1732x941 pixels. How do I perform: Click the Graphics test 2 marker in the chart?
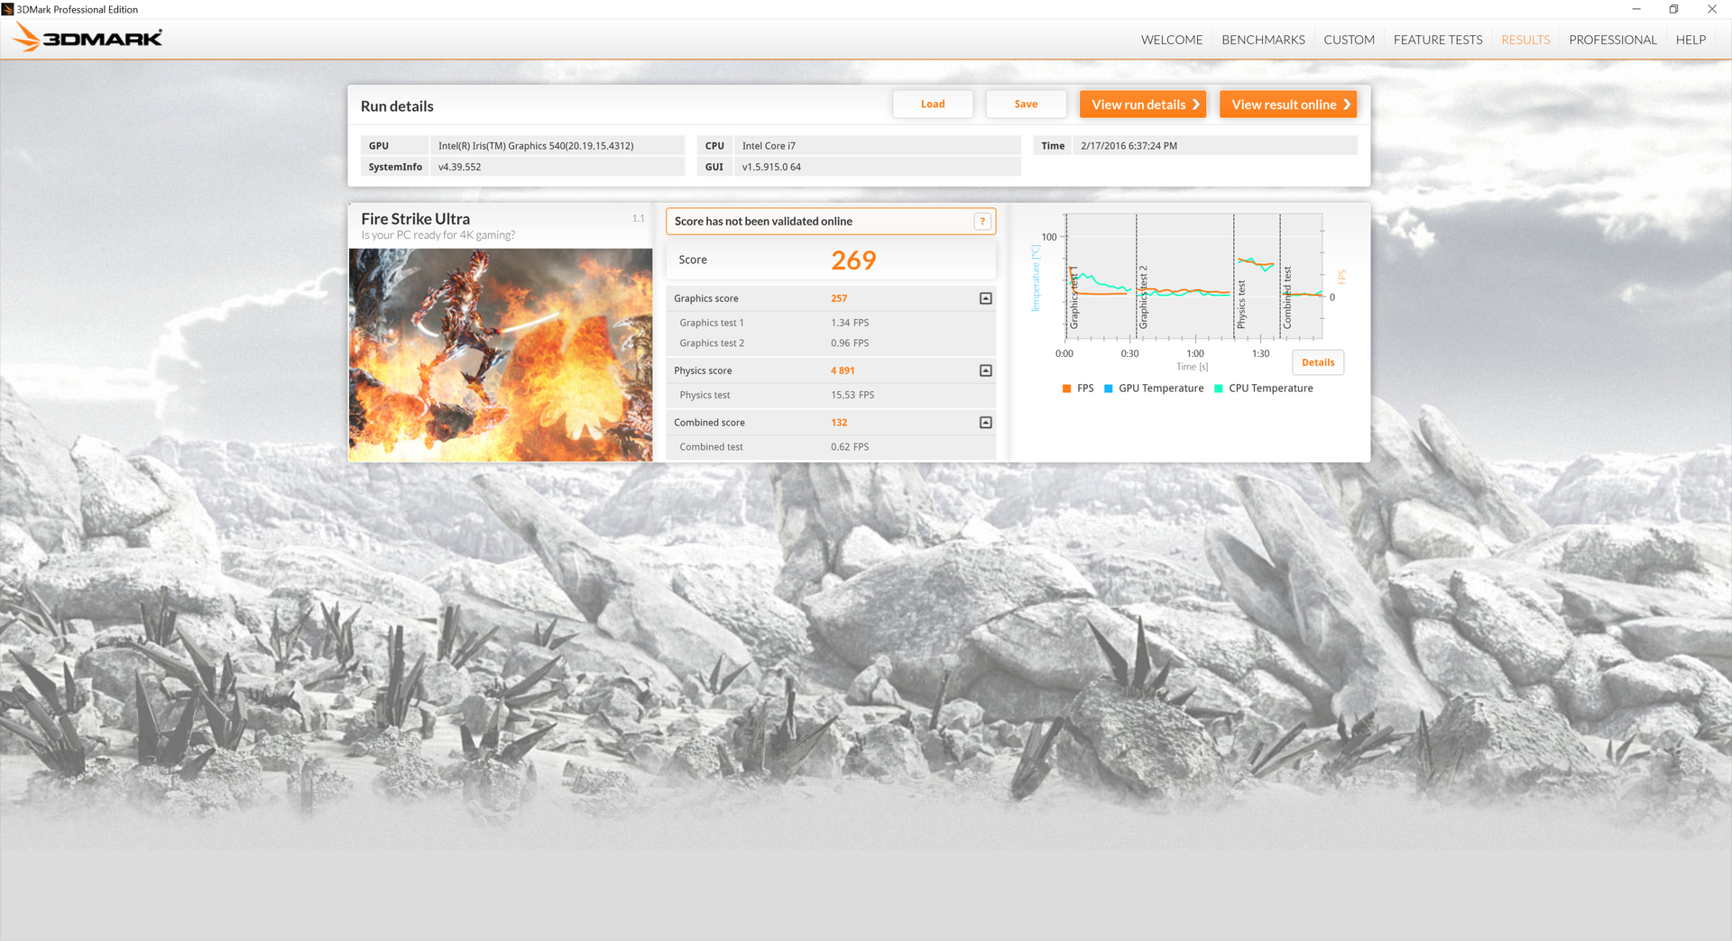[1143, 297]
